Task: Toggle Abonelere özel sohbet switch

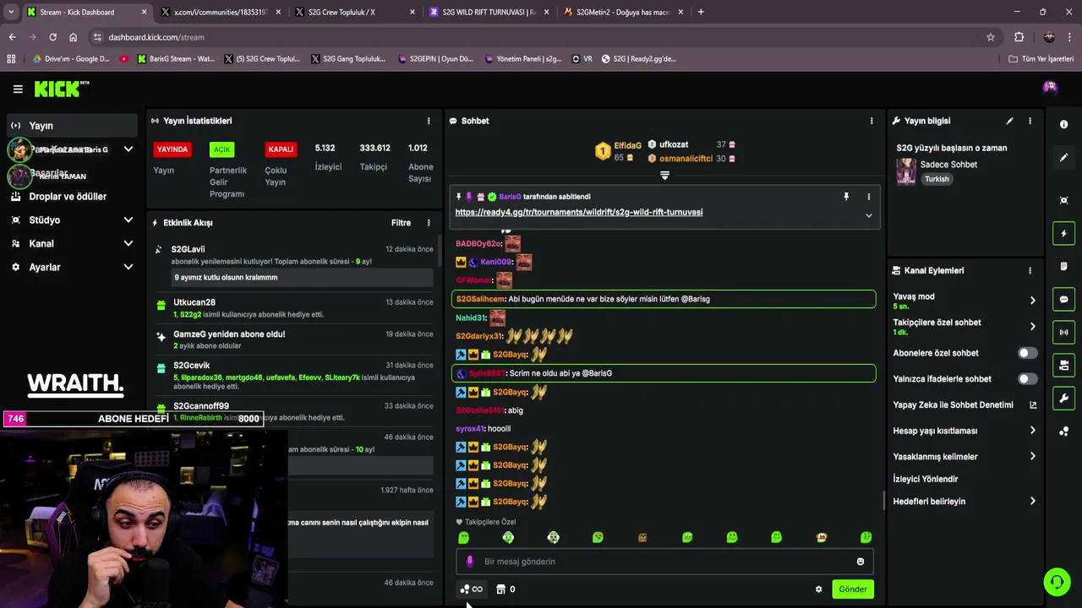Action: 1027,353
